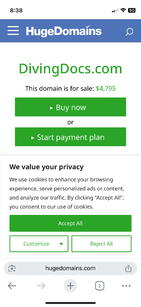
Task: Tap the hugedomains.com address field
Action: point(70,268)
